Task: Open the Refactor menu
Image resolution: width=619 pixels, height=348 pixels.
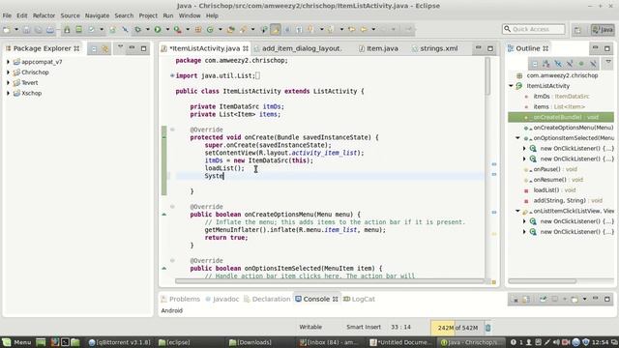Action: click(44, 15)
